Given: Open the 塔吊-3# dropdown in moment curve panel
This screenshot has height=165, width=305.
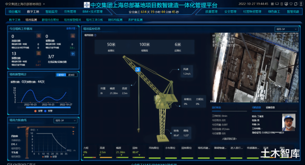Looking at the screenshot, I should coord(65,120).
